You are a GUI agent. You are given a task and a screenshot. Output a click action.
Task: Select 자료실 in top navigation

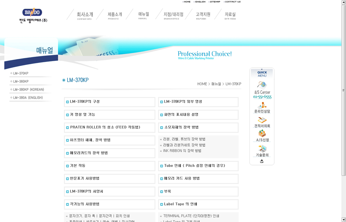coord(230,15)
